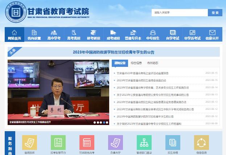Select the 普通专升本 navigation icon
The image size is (226, 155).
pyautogui.click(x=133, y=33)
